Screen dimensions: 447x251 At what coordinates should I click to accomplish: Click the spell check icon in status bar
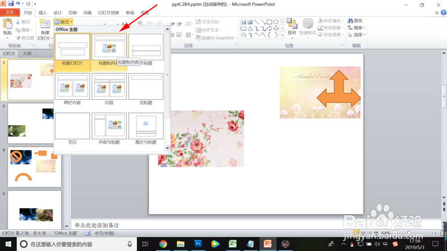coord(88,233)
